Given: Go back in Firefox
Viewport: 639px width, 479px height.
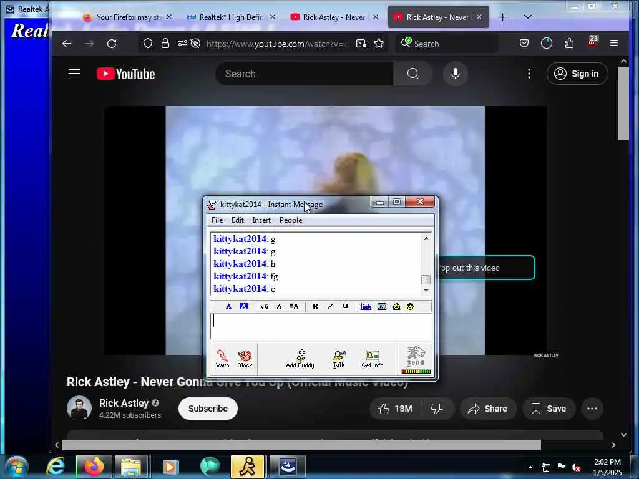Looking at the screenshot, I should click(67, 43).
